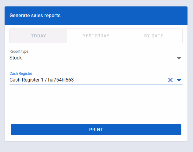Click the Stock report type value
The image size is (193, 152).
(16, 58)
